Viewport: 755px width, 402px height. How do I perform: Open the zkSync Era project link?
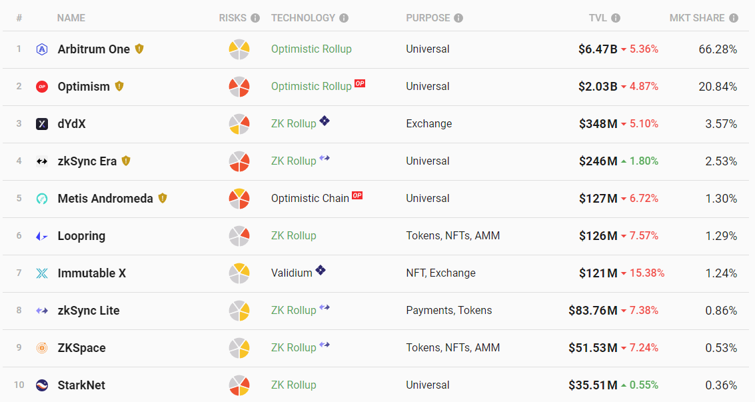[x=87, y=161]
